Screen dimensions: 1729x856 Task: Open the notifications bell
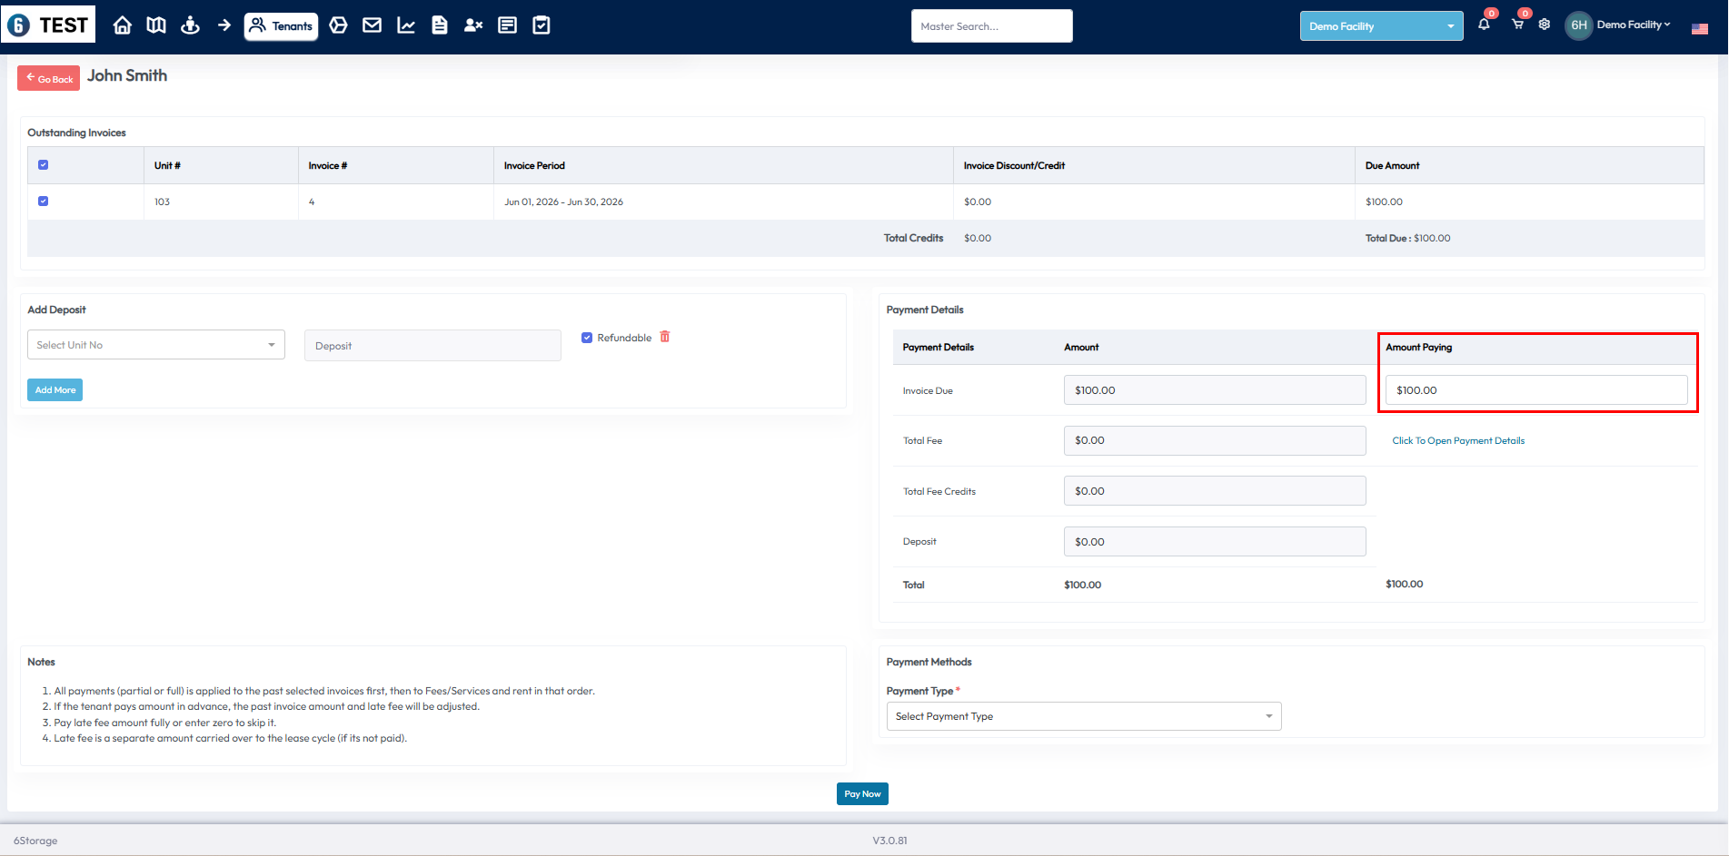[1484, 25]
